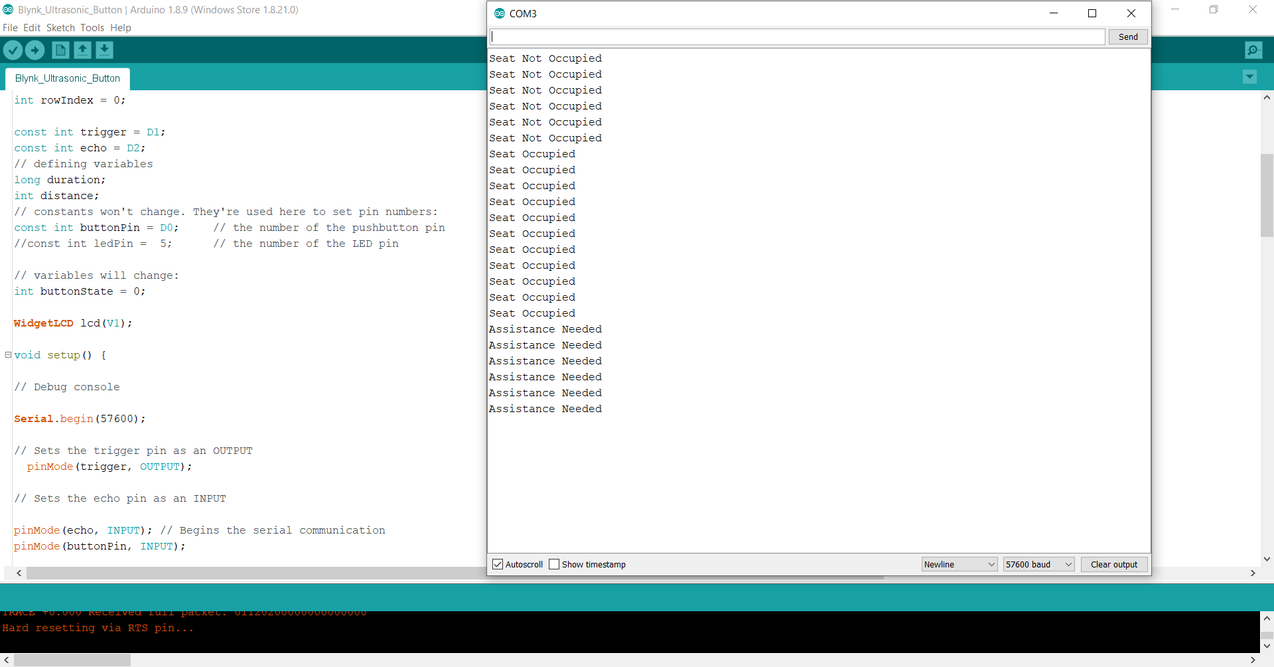Screen dimensions: 1274x667
Task: Click the Open sketch icon
Action: pos(82,50)
